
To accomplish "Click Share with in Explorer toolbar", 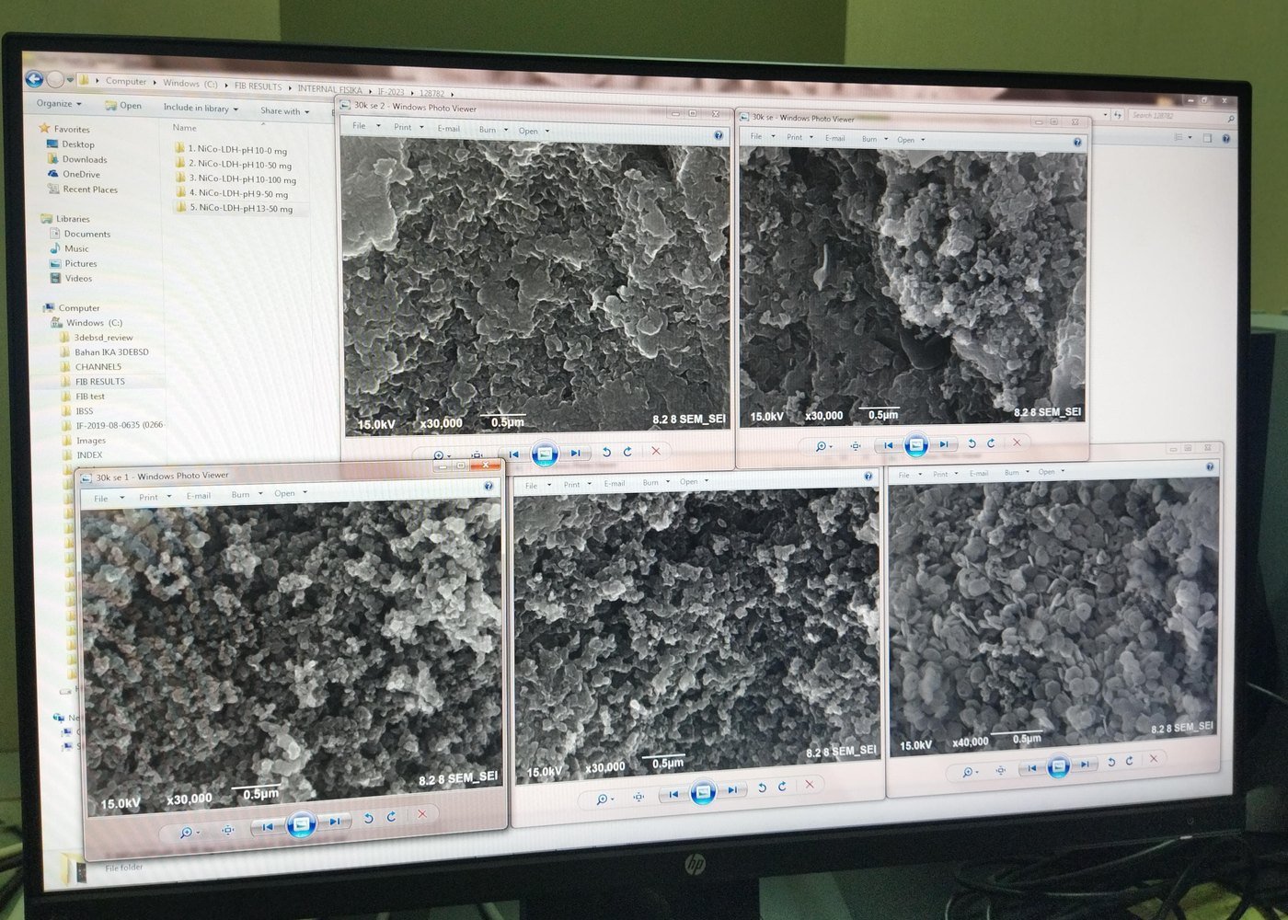I will coord(285,111).
